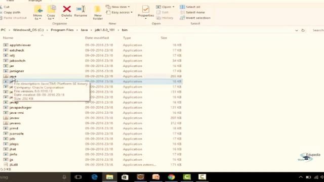Select the jcmd file
This screenshot has width=324, height=182.
[x=14, y=128]
